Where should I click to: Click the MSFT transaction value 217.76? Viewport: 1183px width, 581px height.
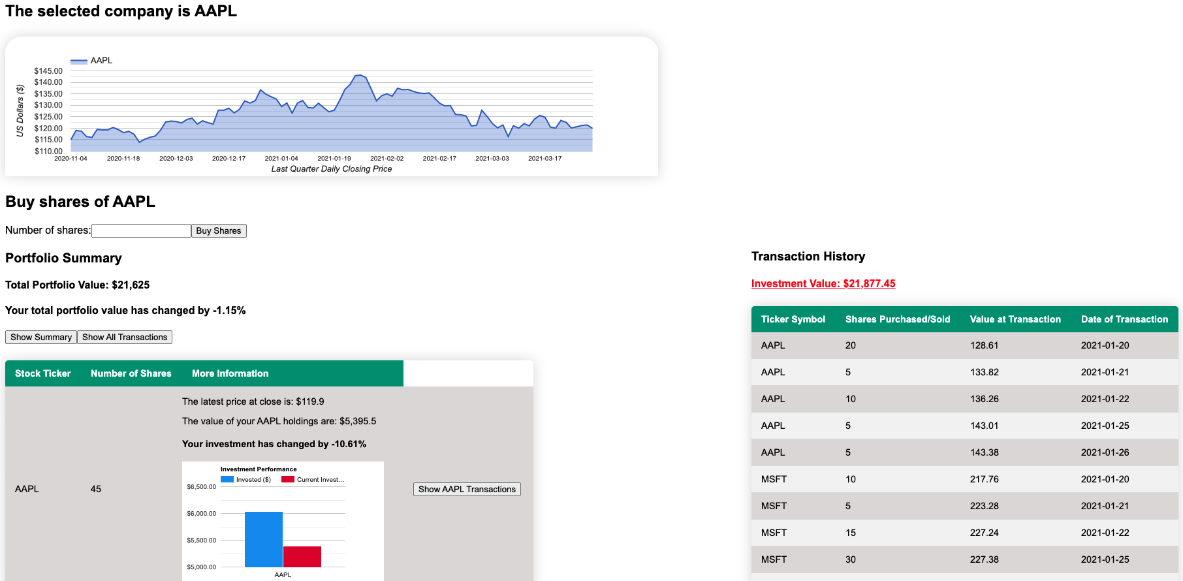(985, 479)
